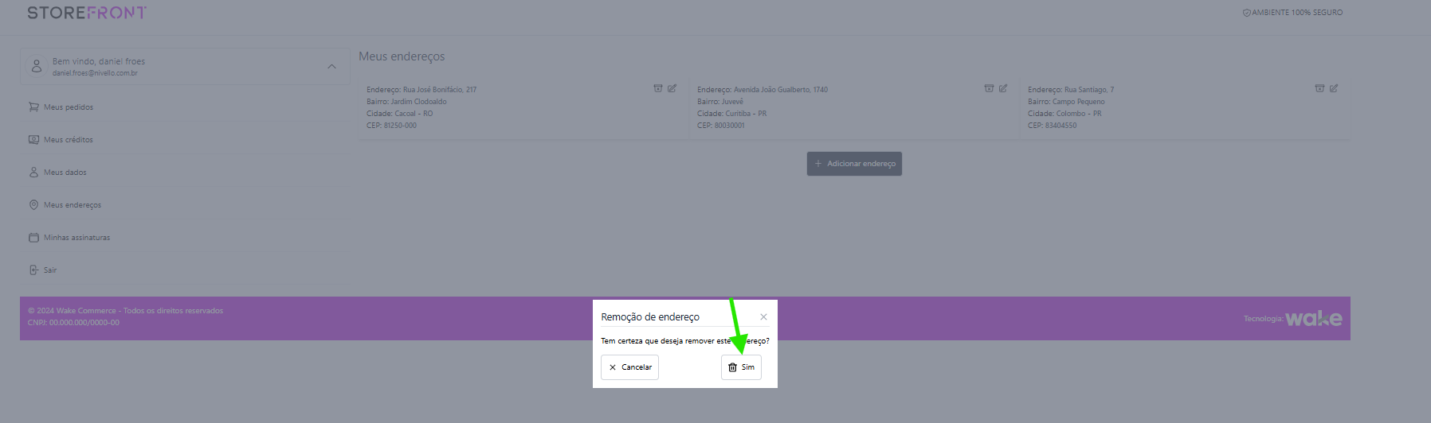Click the person icon beside Meus dados
This screenshot has height=423, width=1431.
(33, 172)
